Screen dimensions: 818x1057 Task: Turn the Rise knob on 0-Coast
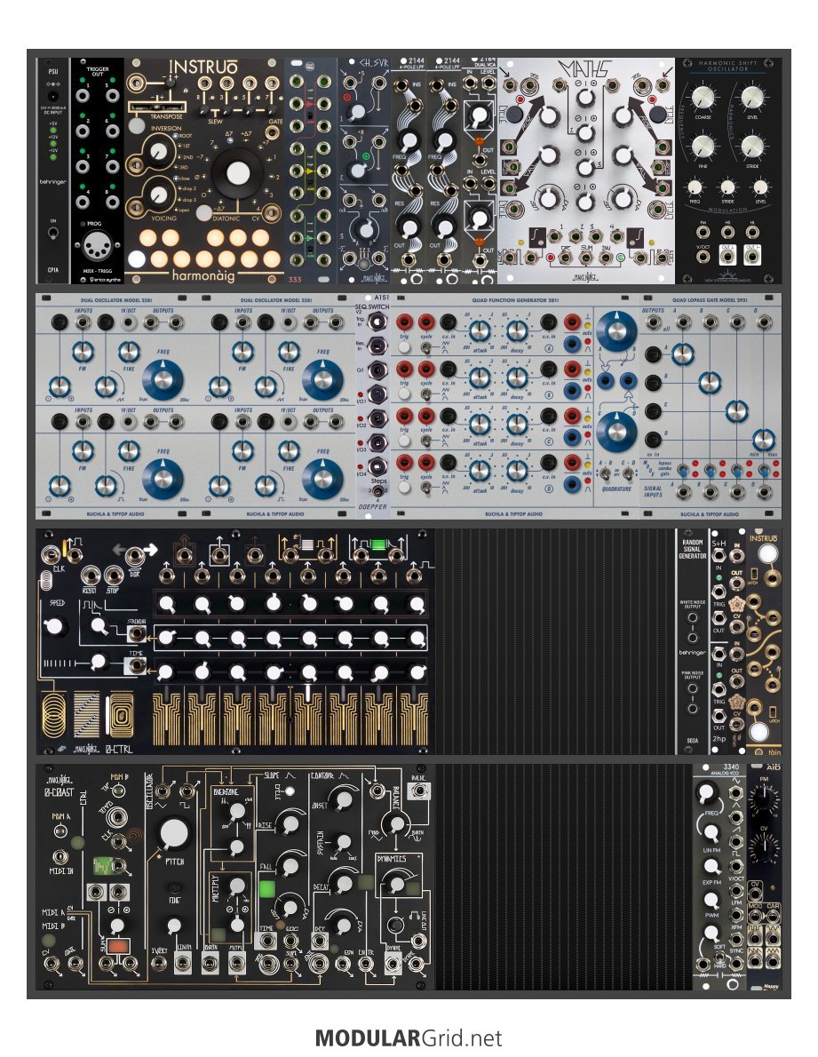[290, 823]
